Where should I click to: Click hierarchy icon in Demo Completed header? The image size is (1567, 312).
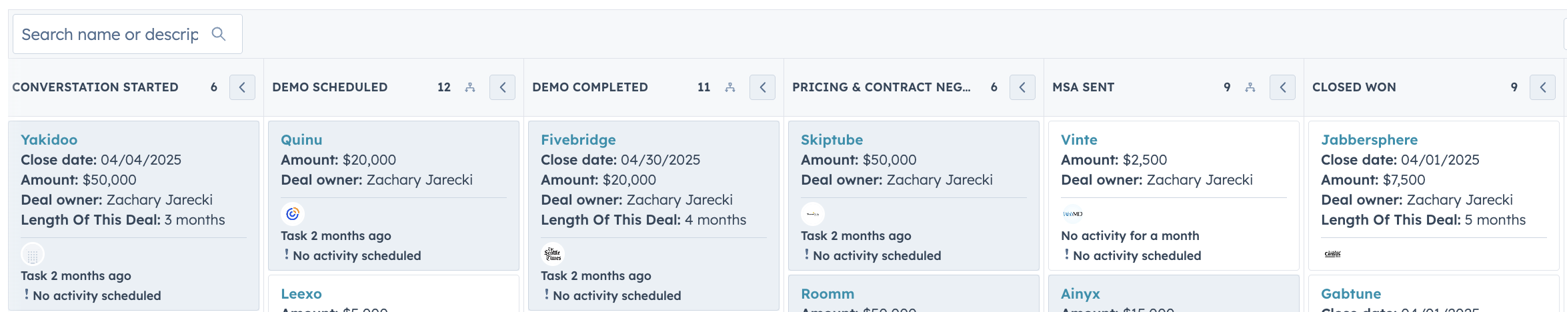click(730, 87)
